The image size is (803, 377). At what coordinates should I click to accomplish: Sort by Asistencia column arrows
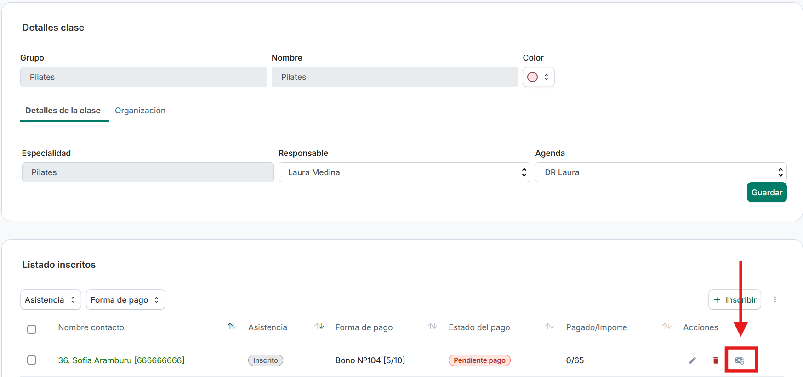coord(319,326)
